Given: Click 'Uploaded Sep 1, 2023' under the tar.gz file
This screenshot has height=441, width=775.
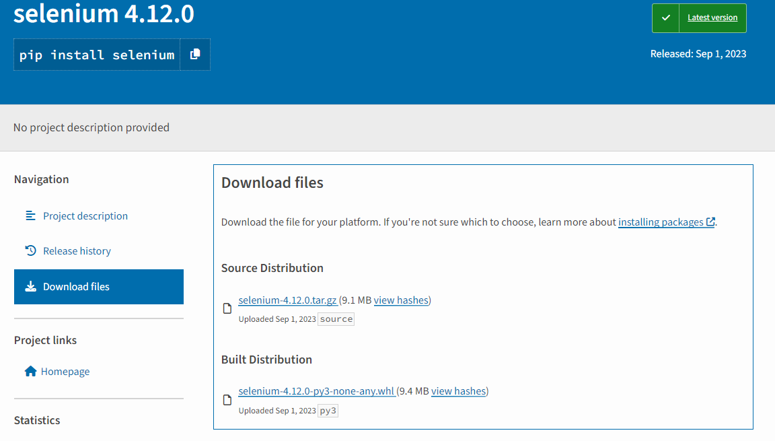Looking at the screenshot, I should [277, 319].
